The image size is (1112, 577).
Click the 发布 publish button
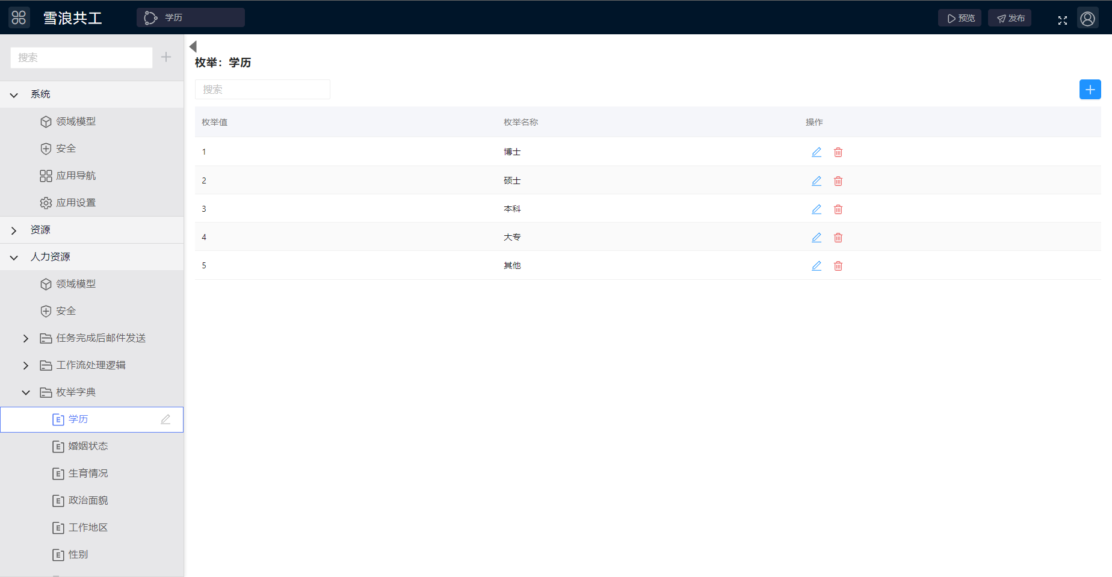[x=1010, y=18]
